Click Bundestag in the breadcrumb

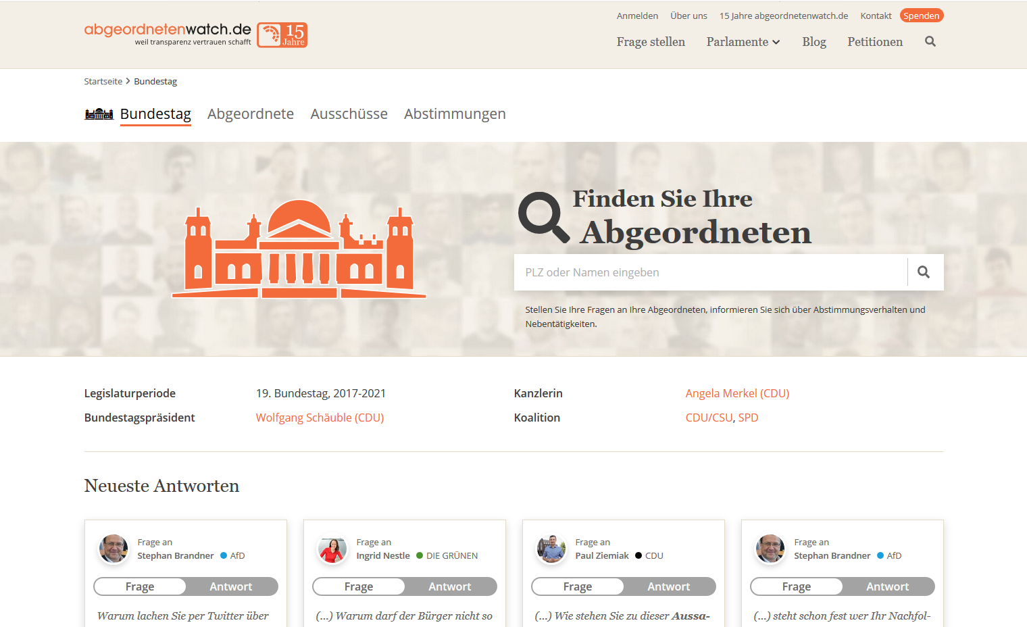(155, 81)
